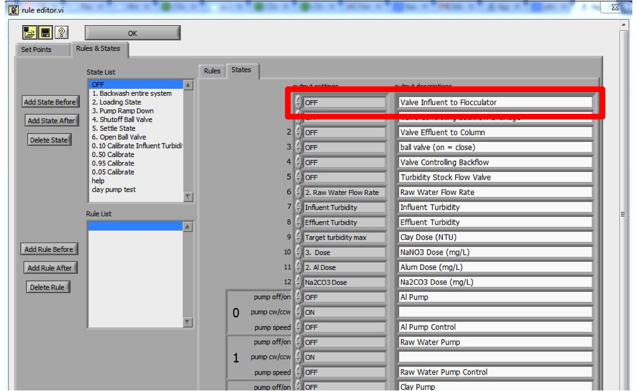This screenshot has height=391, width=637.
Task: Open setting ring for Valve Influent to Flocculator
Action: 345,103
